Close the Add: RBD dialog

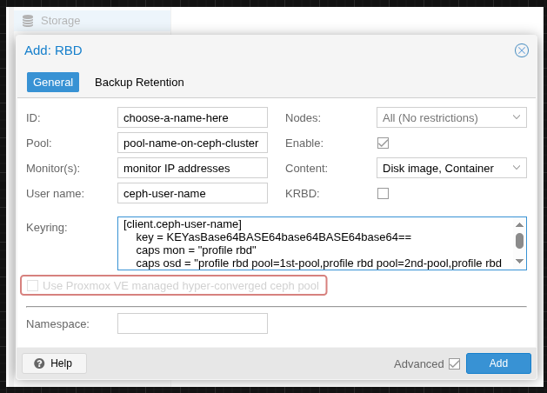click(x=522, y=50)
